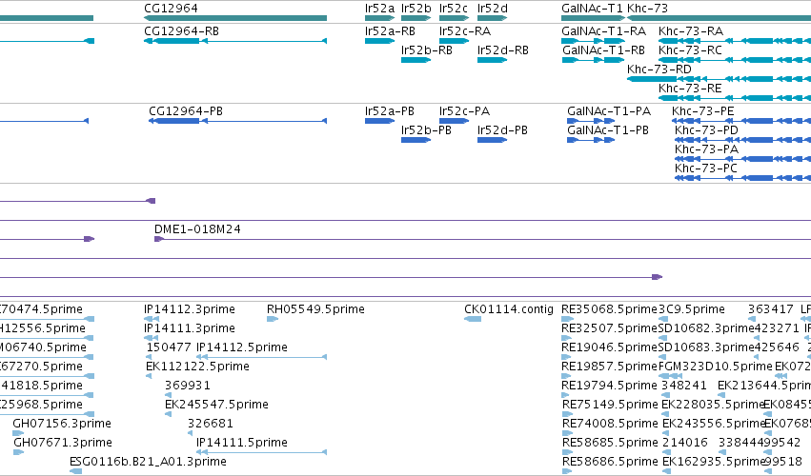Screen dimensions: 811x476
Task: Click protein Khc-73-PC
Action: tap(706, 169)
